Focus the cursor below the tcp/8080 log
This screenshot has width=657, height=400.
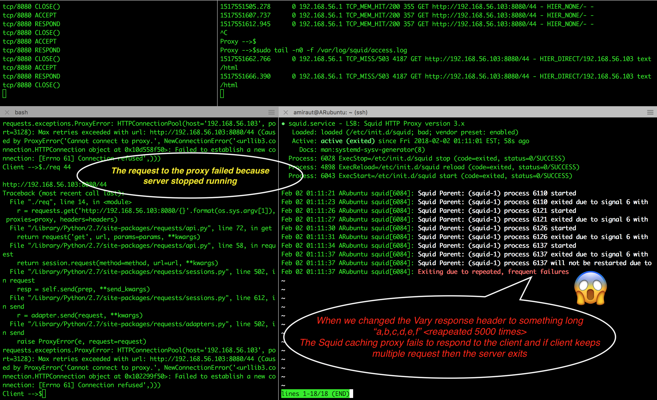pos(5,94)
